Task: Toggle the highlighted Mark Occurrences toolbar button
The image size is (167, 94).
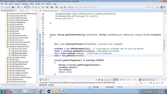Action: 28,7
